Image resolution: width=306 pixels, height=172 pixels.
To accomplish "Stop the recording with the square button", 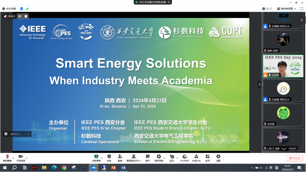I will pyautogui.click(x=26, y=16).
